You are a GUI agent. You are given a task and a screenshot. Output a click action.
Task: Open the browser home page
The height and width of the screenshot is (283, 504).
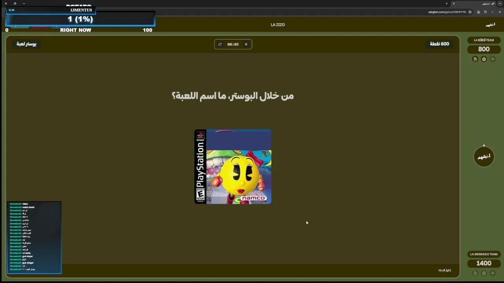click(478, 12)
